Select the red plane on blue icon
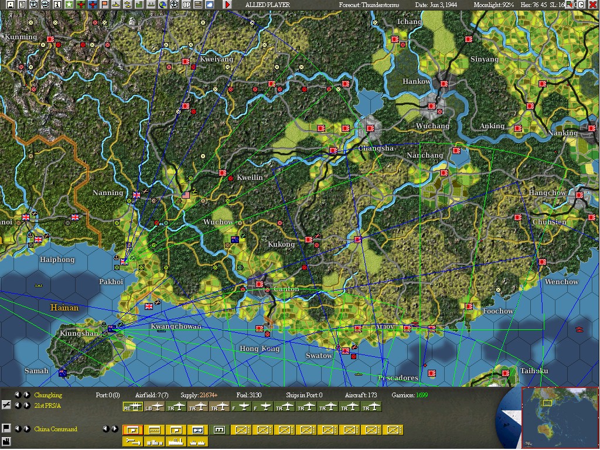The width and height of the screenshot is (600, 450). pos(93,5)
